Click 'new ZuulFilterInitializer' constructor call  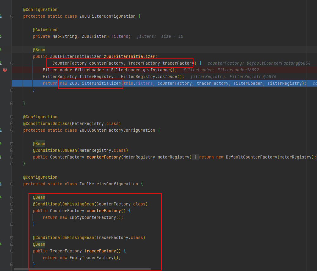click(x=90, y=83)
